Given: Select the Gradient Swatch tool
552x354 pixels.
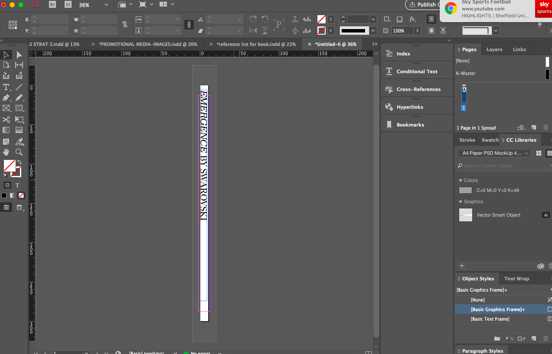Looking at the screenshot, I should pyautogui.click(x=7, y=130).
